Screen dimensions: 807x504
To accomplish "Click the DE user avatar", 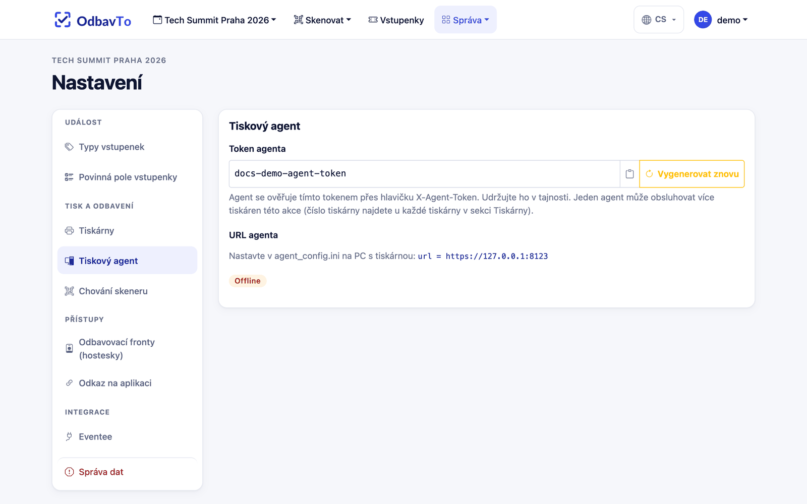I will (703, 20).
